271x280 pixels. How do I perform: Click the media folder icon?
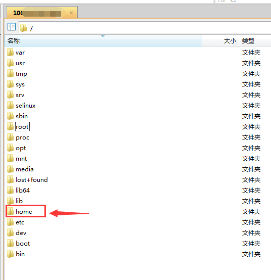point(10,169)
